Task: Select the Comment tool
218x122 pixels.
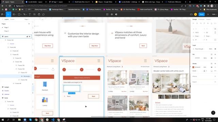Action: [43, 14]
